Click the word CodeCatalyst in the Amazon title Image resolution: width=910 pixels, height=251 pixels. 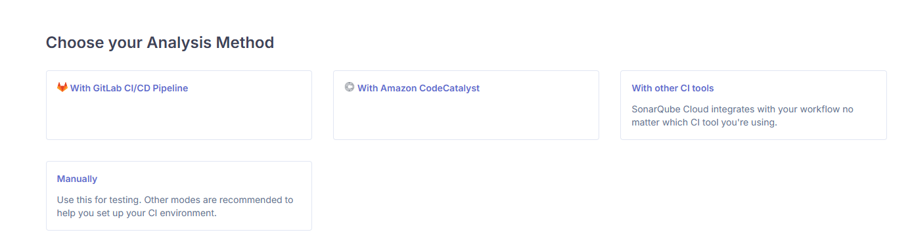tap(449, 88)
